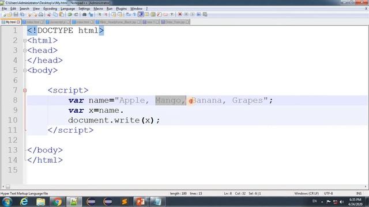Collapse the <head> fold marker
369x207 pixels.
click(x=25, y=51)
